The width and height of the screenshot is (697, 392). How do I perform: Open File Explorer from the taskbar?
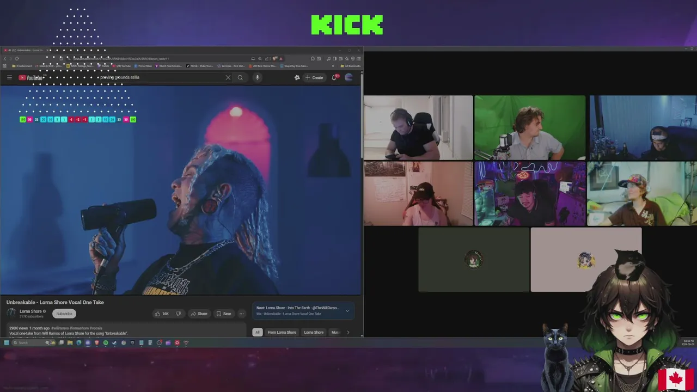(70, 342)
